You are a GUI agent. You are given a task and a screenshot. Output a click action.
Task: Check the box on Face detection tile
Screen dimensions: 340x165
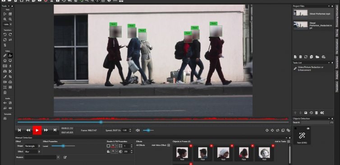point(295,128)
